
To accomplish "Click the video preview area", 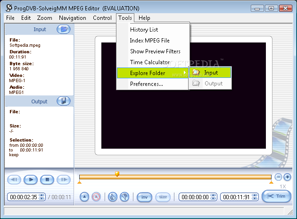I will click(x=183, y=95).
